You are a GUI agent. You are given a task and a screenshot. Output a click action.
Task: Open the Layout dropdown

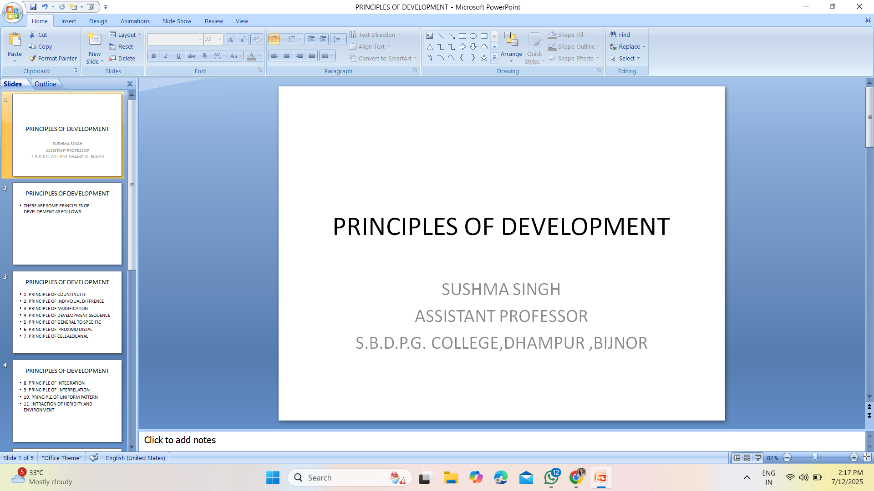pyautogui.click(x=125, y=35)
